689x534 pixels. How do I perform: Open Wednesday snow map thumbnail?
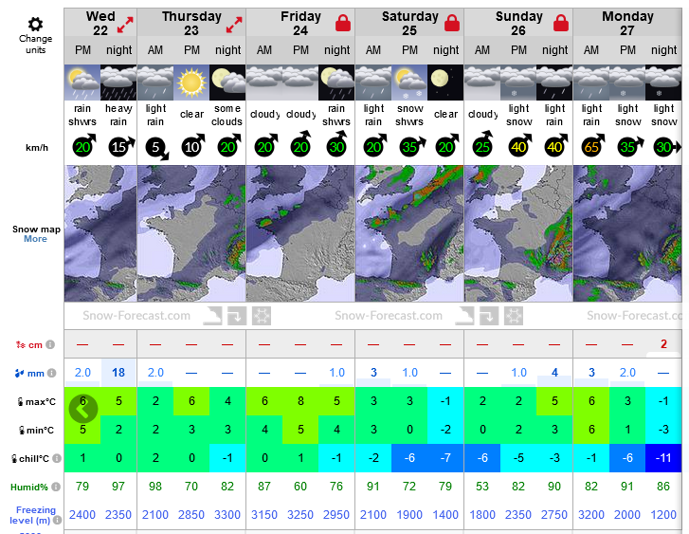coord(100,233)
